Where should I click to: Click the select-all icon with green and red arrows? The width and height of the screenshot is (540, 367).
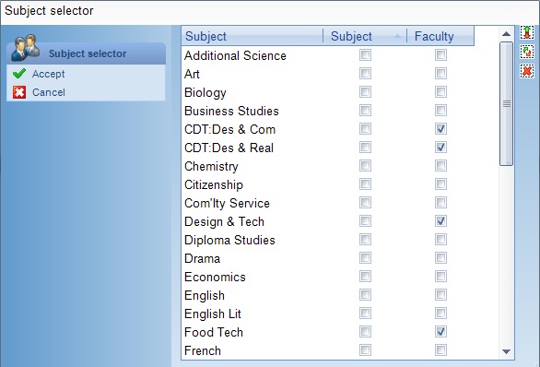tap(527, 32)
